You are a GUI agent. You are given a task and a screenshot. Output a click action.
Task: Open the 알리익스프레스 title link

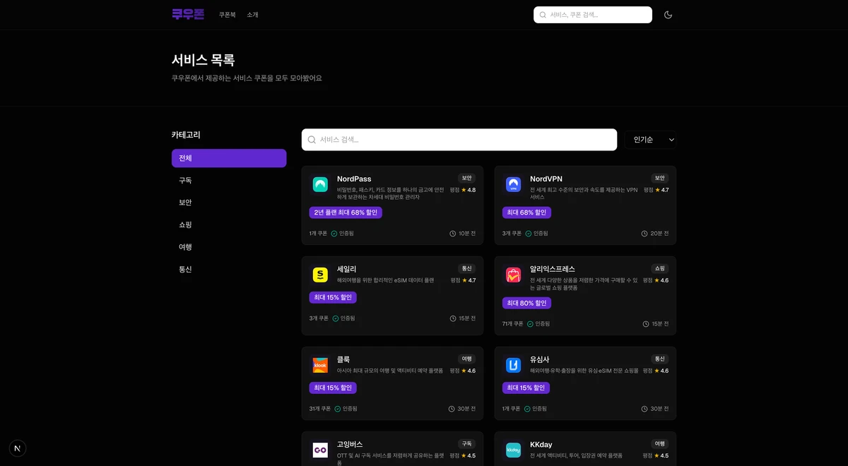[553, 270]
